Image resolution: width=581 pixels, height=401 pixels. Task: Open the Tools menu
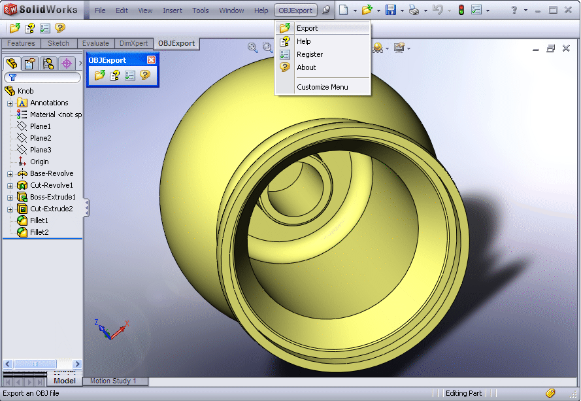tap(201, 10)
